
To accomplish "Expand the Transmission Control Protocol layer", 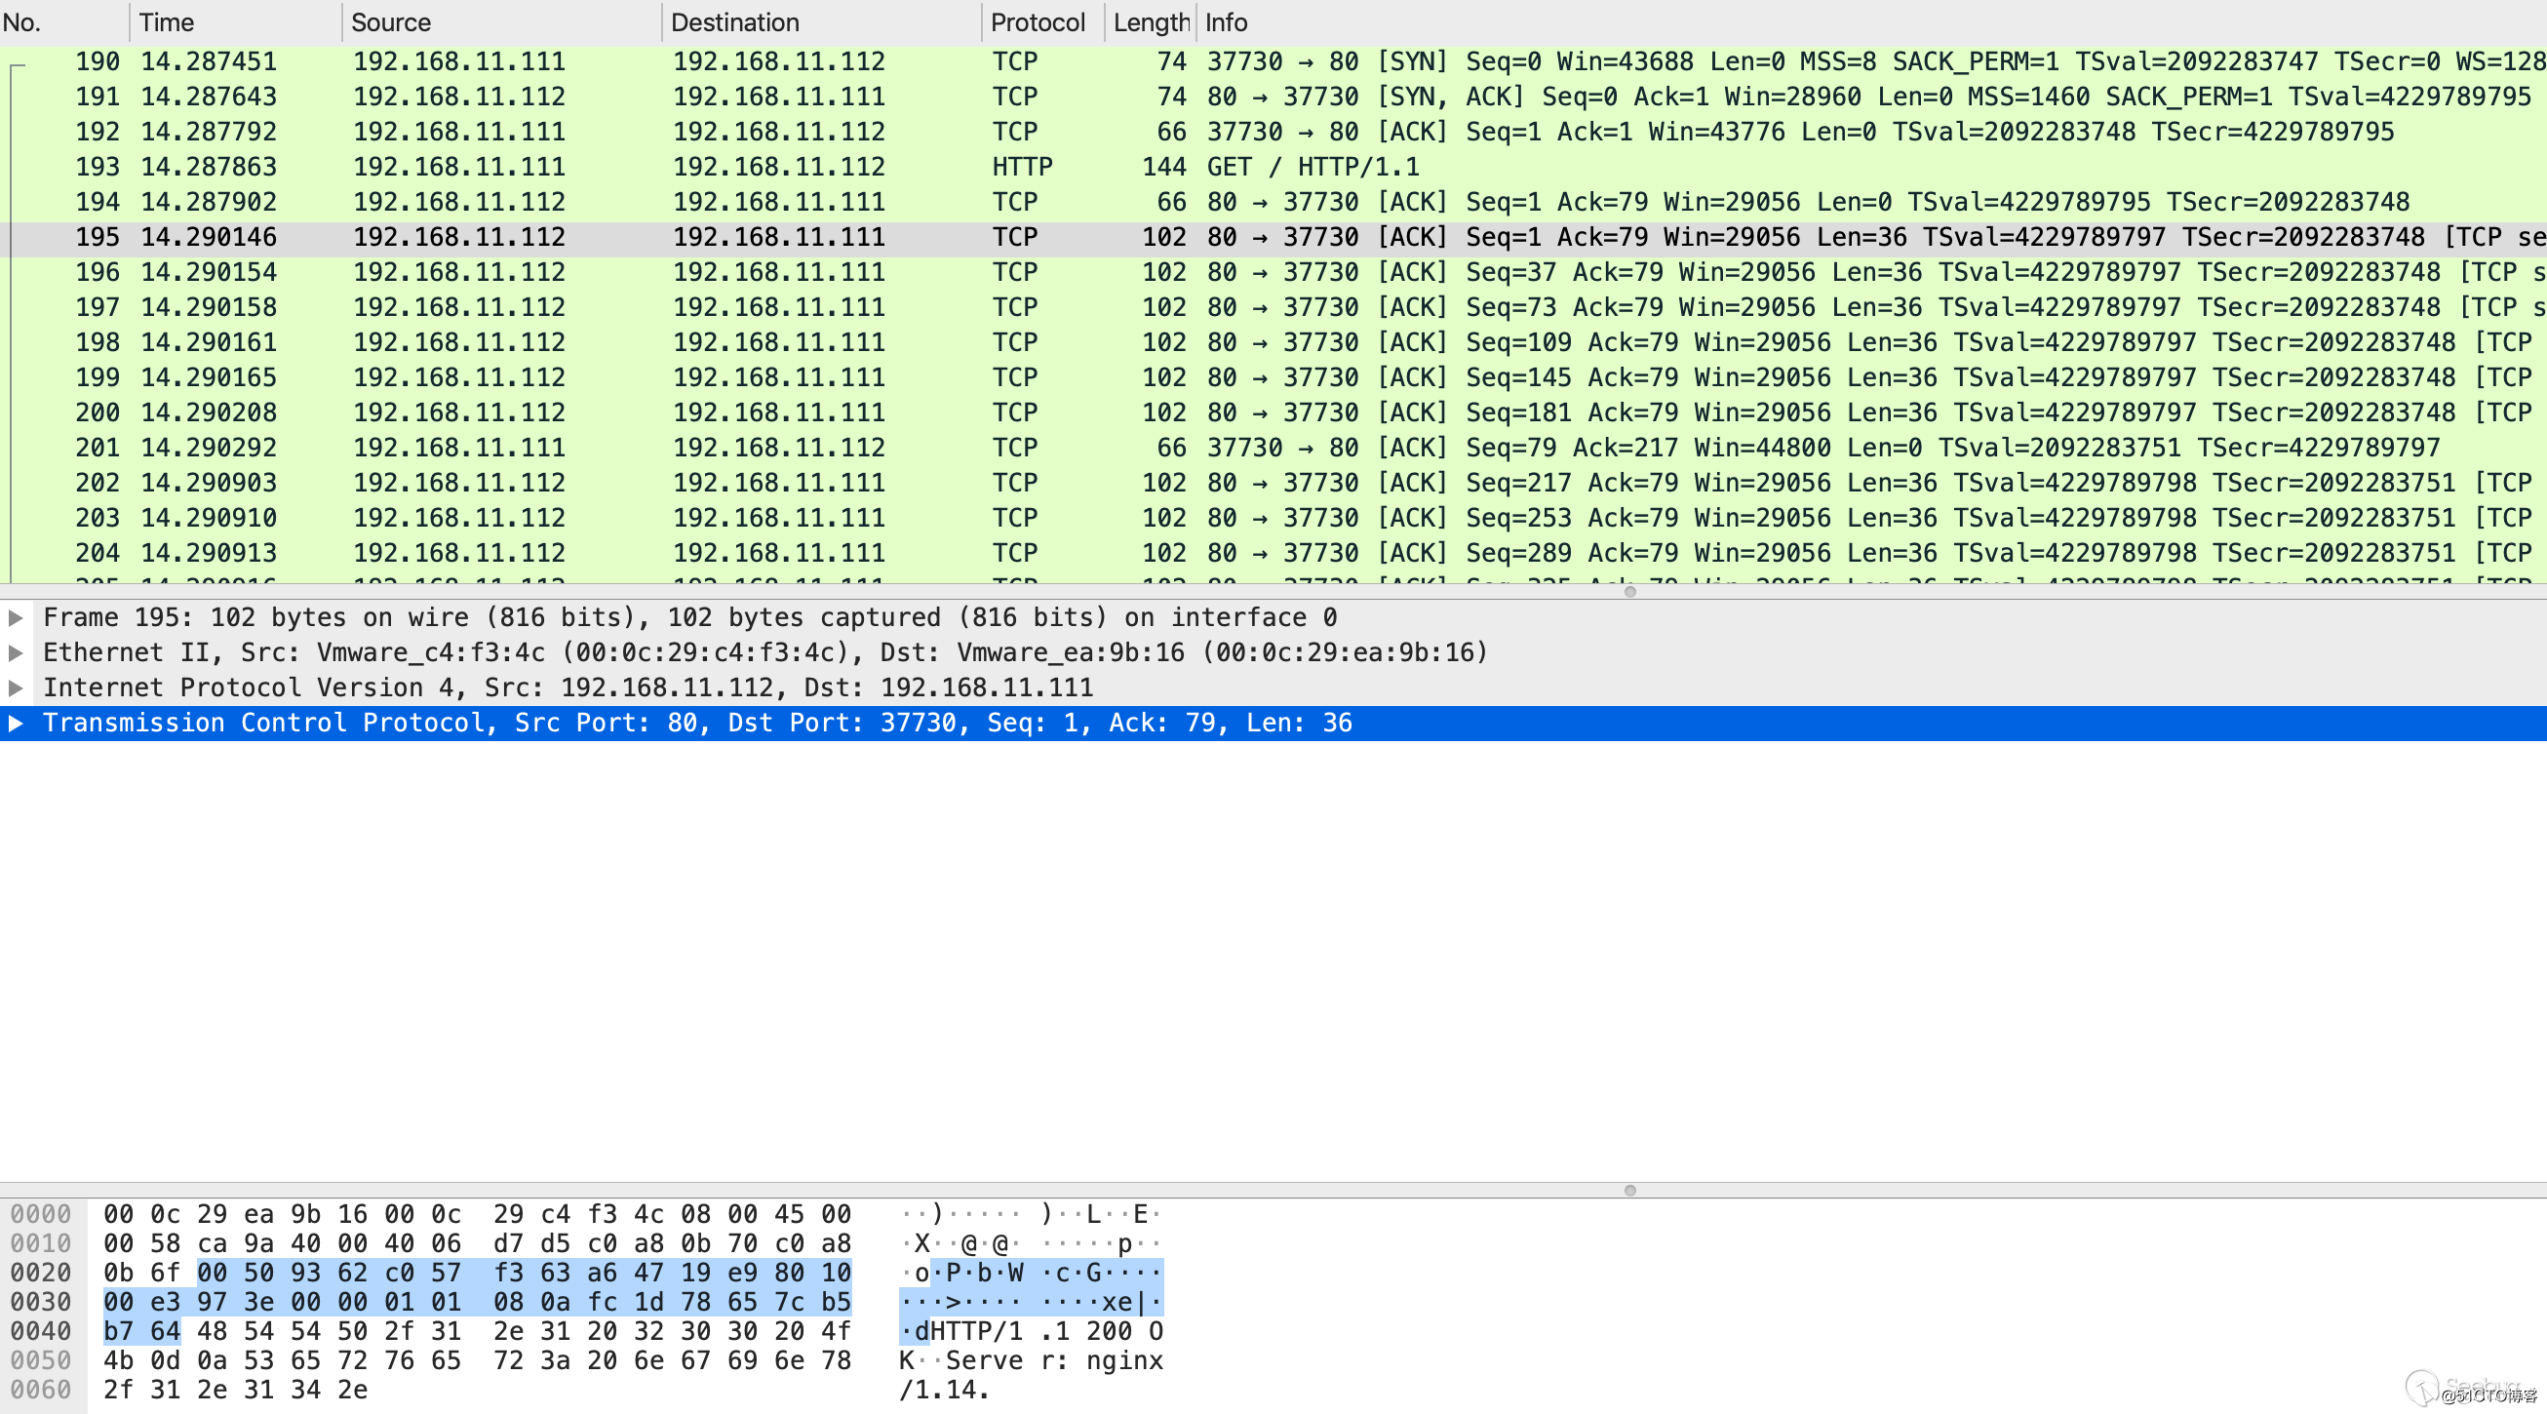I will coord(17,723).
